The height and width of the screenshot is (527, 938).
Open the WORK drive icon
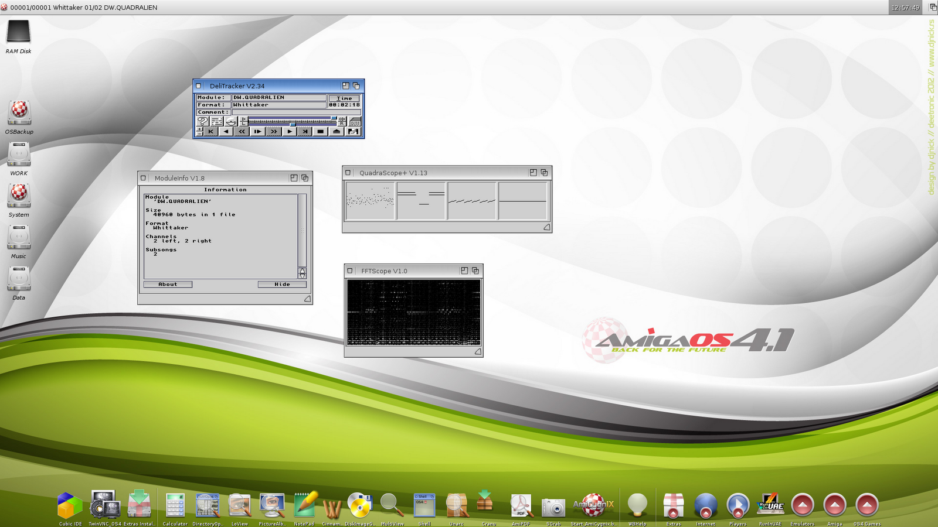(19, 154)
